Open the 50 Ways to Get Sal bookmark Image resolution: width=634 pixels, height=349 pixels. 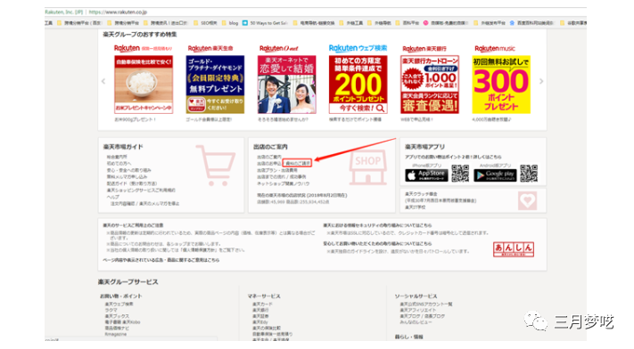click(x=265, y=23)
